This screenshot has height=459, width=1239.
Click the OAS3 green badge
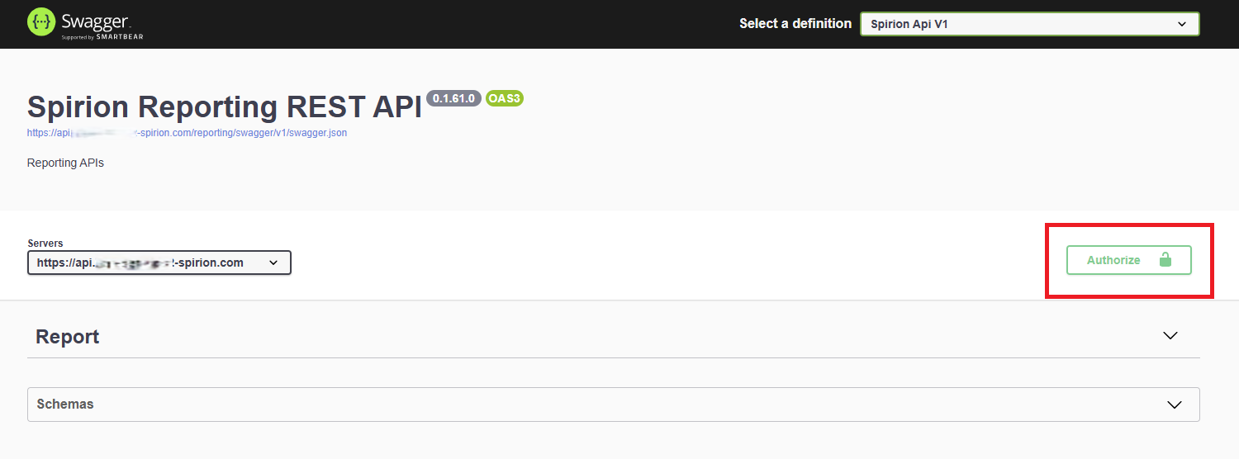point(505,98)
